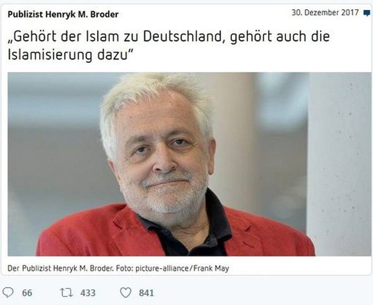Screen dimensions: 373x305
Task: Like the tweet with the heart icon
Action: (x=126, y=293)
